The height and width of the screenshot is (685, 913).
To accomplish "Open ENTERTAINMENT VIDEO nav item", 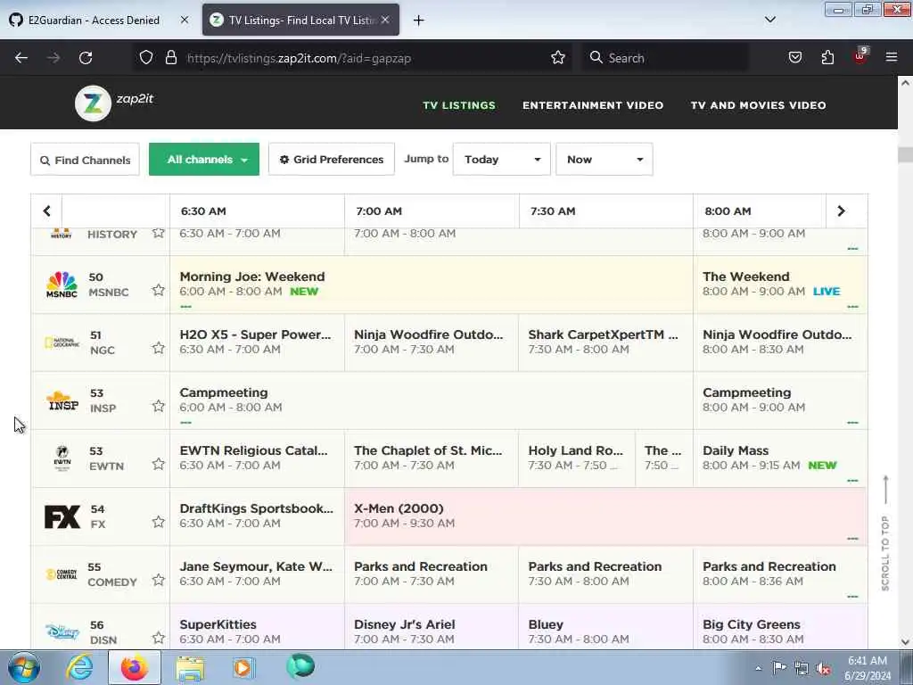I will 593,105.
